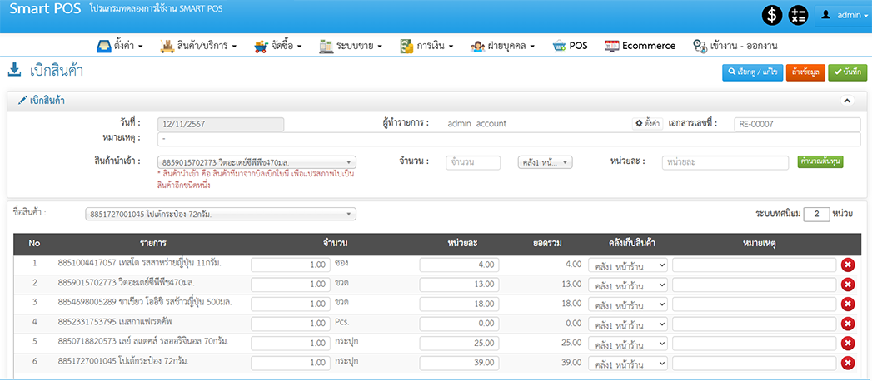Collapse the เบิกสินค้า panel chevron
Viewport: 872px width, 381px height.
[x=847, y=101]
